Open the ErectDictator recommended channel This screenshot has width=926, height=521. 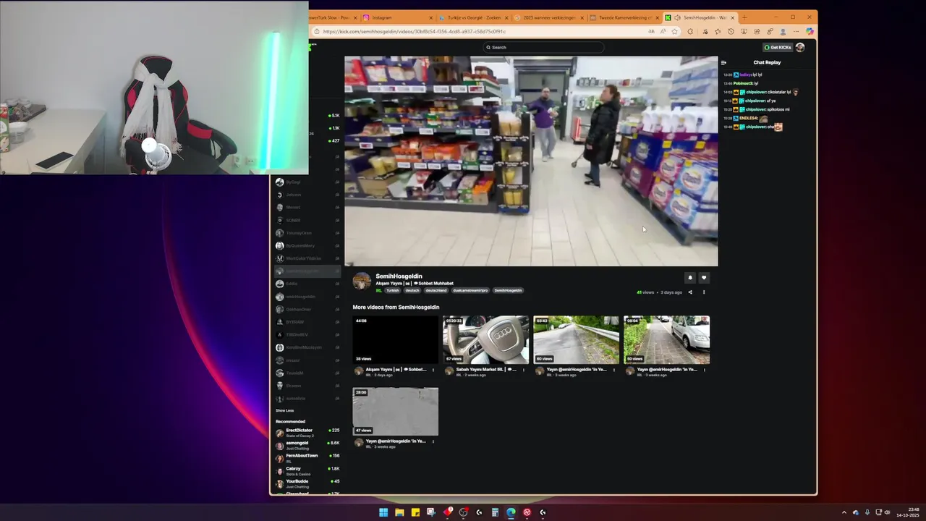pyautogui.click(x=307, y=432)
